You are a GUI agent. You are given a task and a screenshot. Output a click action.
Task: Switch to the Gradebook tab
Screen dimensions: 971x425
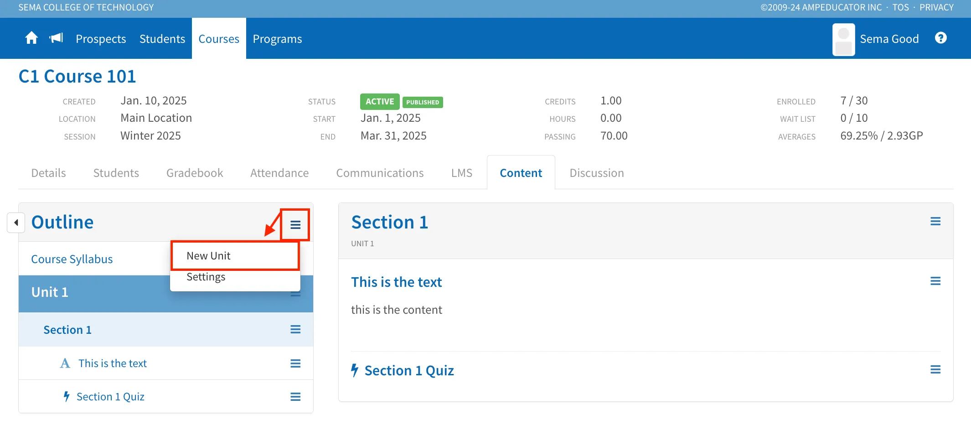[195, 173]
